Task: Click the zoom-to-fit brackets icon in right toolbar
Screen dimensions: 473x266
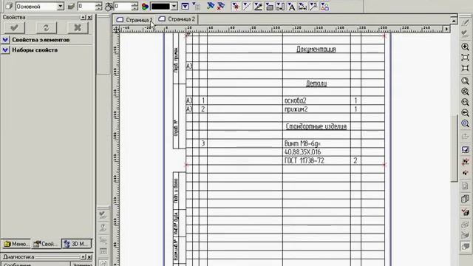Action: pyautogui.click(x=465, y=58)
